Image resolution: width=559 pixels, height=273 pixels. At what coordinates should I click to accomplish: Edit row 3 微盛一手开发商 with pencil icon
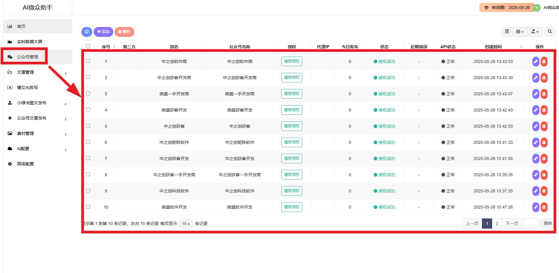coord(536,94)
